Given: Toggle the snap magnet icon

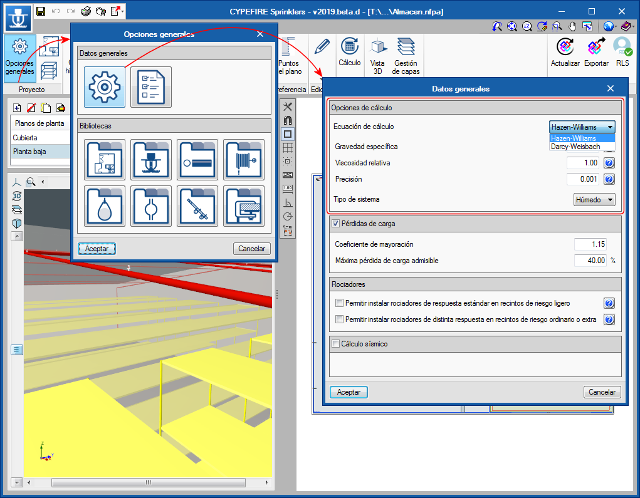Looking at the screenshot, I should (x=288, y=120).
